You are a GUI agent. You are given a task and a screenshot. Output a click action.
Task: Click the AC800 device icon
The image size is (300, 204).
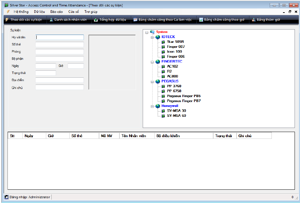(x=163, y=76)
